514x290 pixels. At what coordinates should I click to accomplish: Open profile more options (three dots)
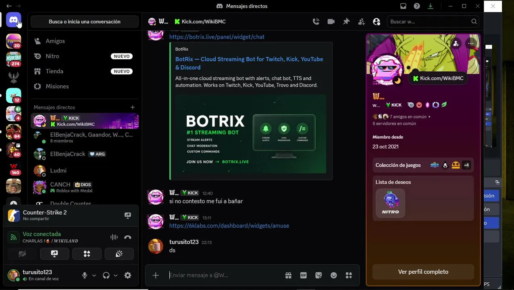471,43
